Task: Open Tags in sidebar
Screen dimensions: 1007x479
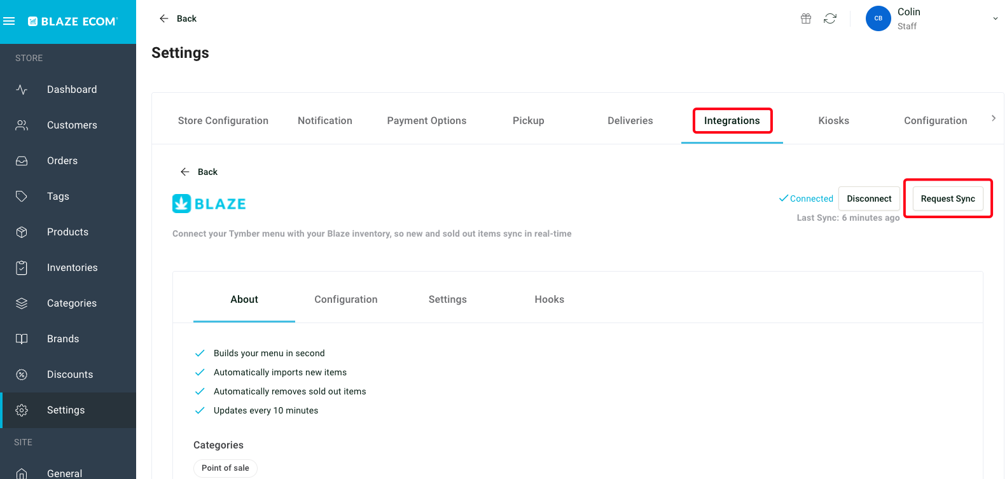Action: (58, 197)
